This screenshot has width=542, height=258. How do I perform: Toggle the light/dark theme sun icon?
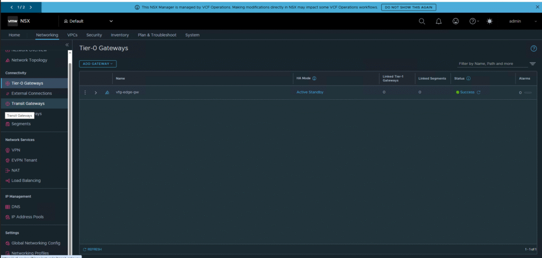tap(489, 21)
